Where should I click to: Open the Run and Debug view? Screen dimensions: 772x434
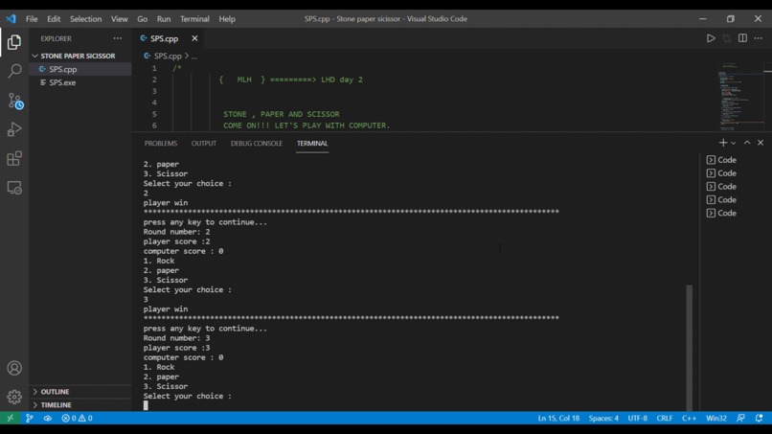pos(14,129)
